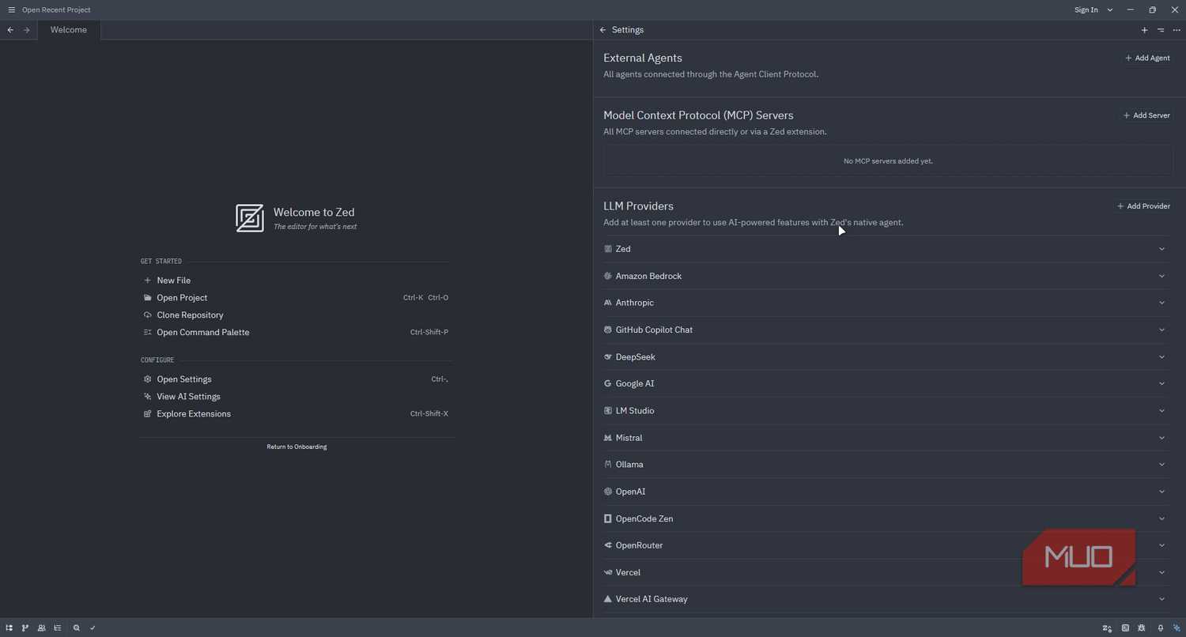Expand the LM Studio chevron
1186x637 pixels.
pyautogui.click(x=1161, y=411)
